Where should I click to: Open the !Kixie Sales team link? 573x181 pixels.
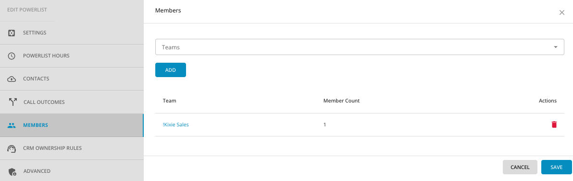(176, 124)
